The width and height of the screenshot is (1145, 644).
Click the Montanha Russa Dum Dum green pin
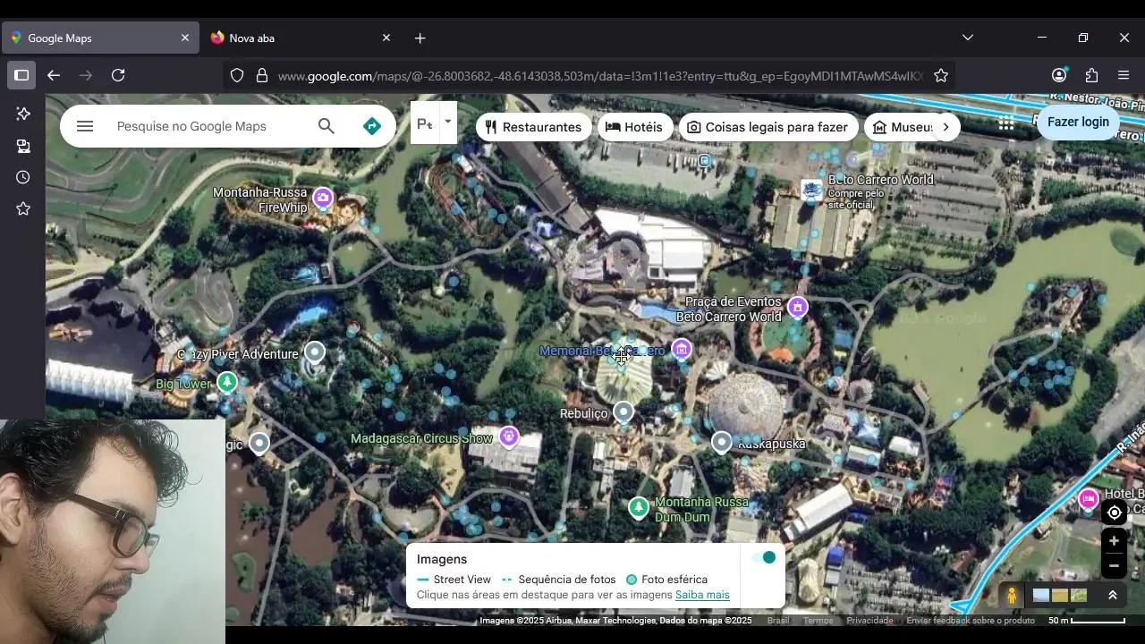coord(638,508)
